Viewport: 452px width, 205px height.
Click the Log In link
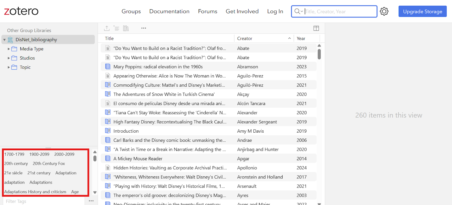[x=275, y=11]
